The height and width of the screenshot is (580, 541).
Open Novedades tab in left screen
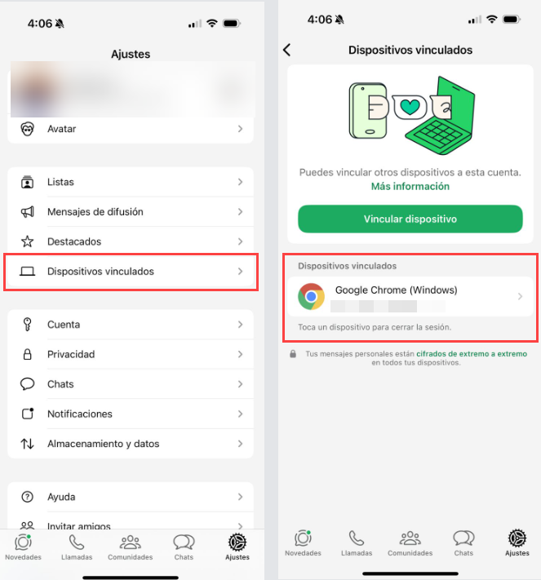coord(23,548)
